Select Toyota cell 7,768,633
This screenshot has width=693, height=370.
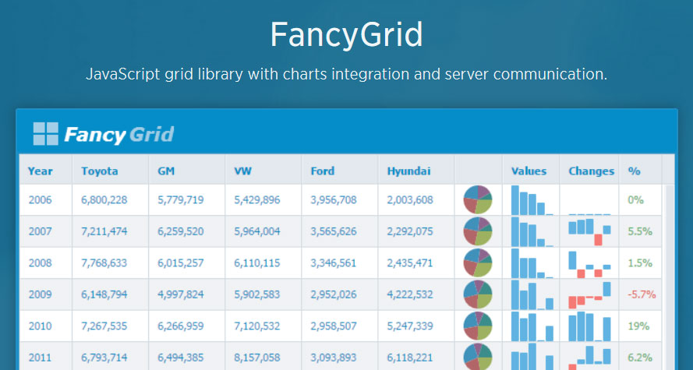click(x=110, y=263)
